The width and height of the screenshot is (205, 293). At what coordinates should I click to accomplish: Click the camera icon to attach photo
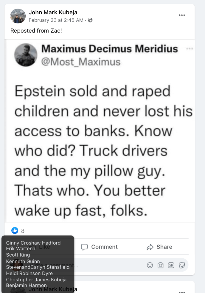pyautogui.click(x=160, y=265)
